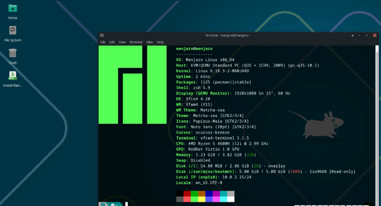
Task: Open the View menu
Action: pos(122,42)
